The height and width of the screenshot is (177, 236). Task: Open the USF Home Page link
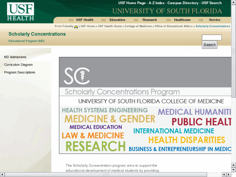pos(132,3)
